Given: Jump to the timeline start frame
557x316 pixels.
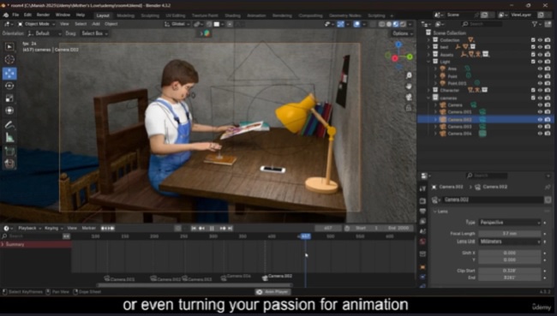Looking at the screenshot, I should [x=194, y=229].
